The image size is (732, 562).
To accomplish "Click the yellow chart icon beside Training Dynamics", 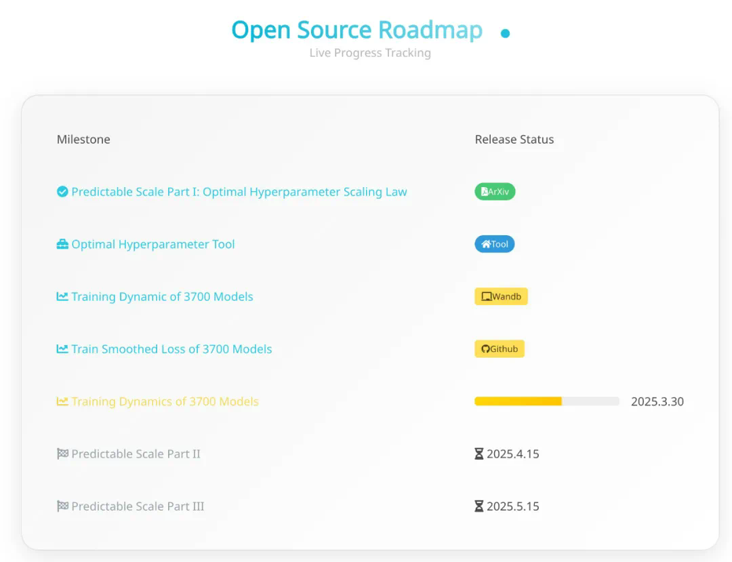I will [x=62, y=401].
